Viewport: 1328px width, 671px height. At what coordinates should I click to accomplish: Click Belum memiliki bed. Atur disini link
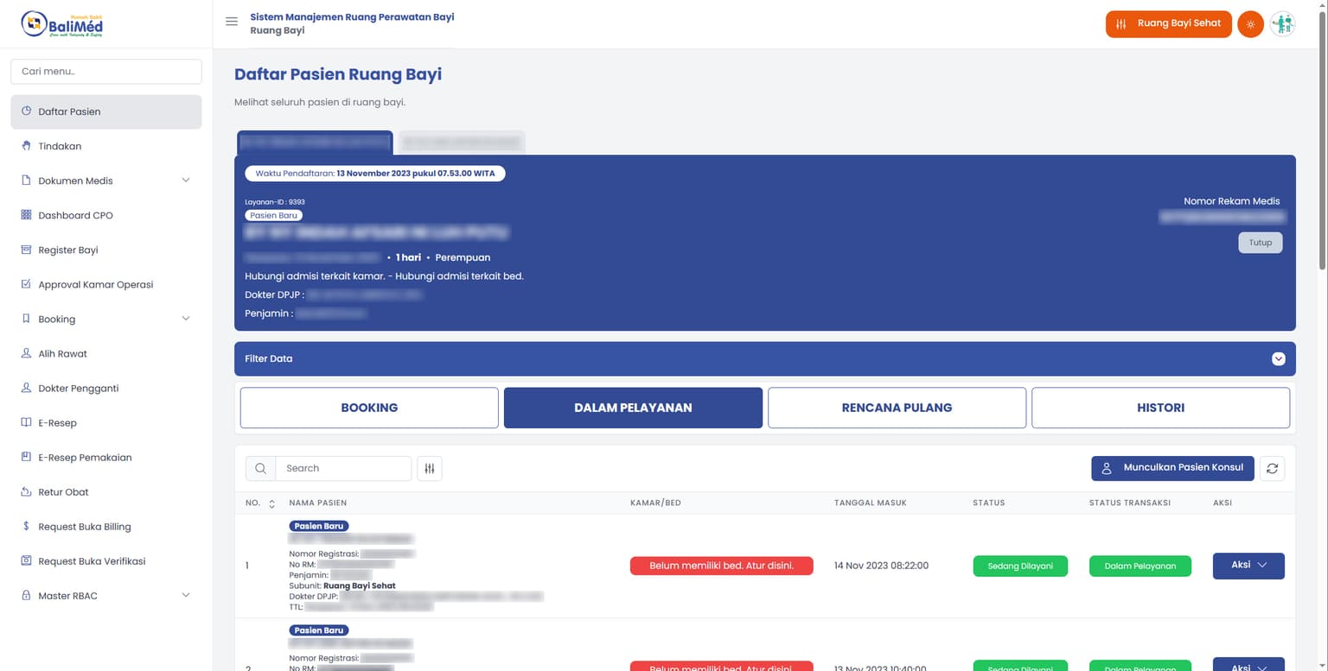[x=721, y=566]
